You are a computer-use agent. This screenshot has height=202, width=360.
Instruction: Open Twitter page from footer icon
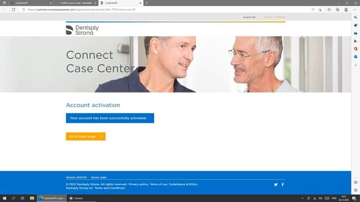pyautogui.click(x=276, y=185)
